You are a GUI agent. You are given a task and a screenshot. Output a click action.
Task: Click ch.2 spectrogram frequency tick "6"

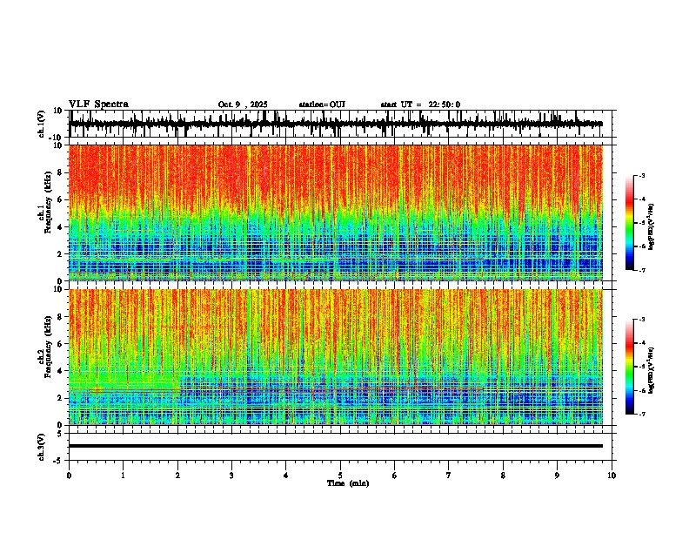pyautogui.click(x=61, y=344)
